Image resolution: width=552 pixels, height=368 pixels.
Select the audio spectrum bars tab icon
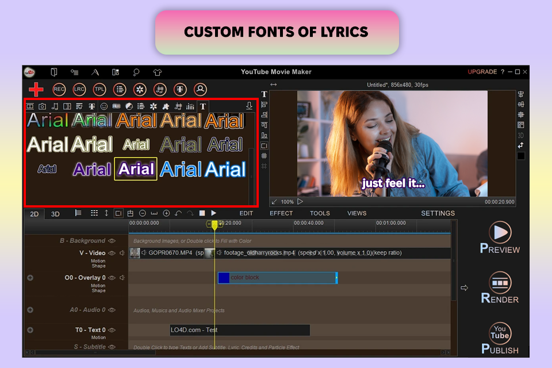[x=190, y=106]
